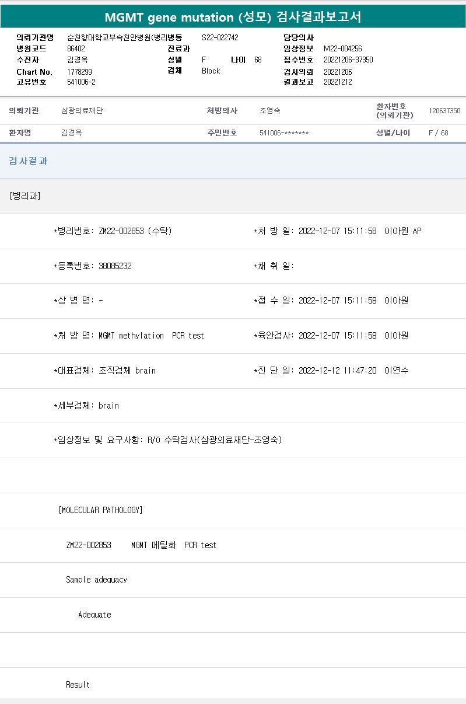Select the registration number 38085232
The image size is (466, 704).
coord(115,266)
